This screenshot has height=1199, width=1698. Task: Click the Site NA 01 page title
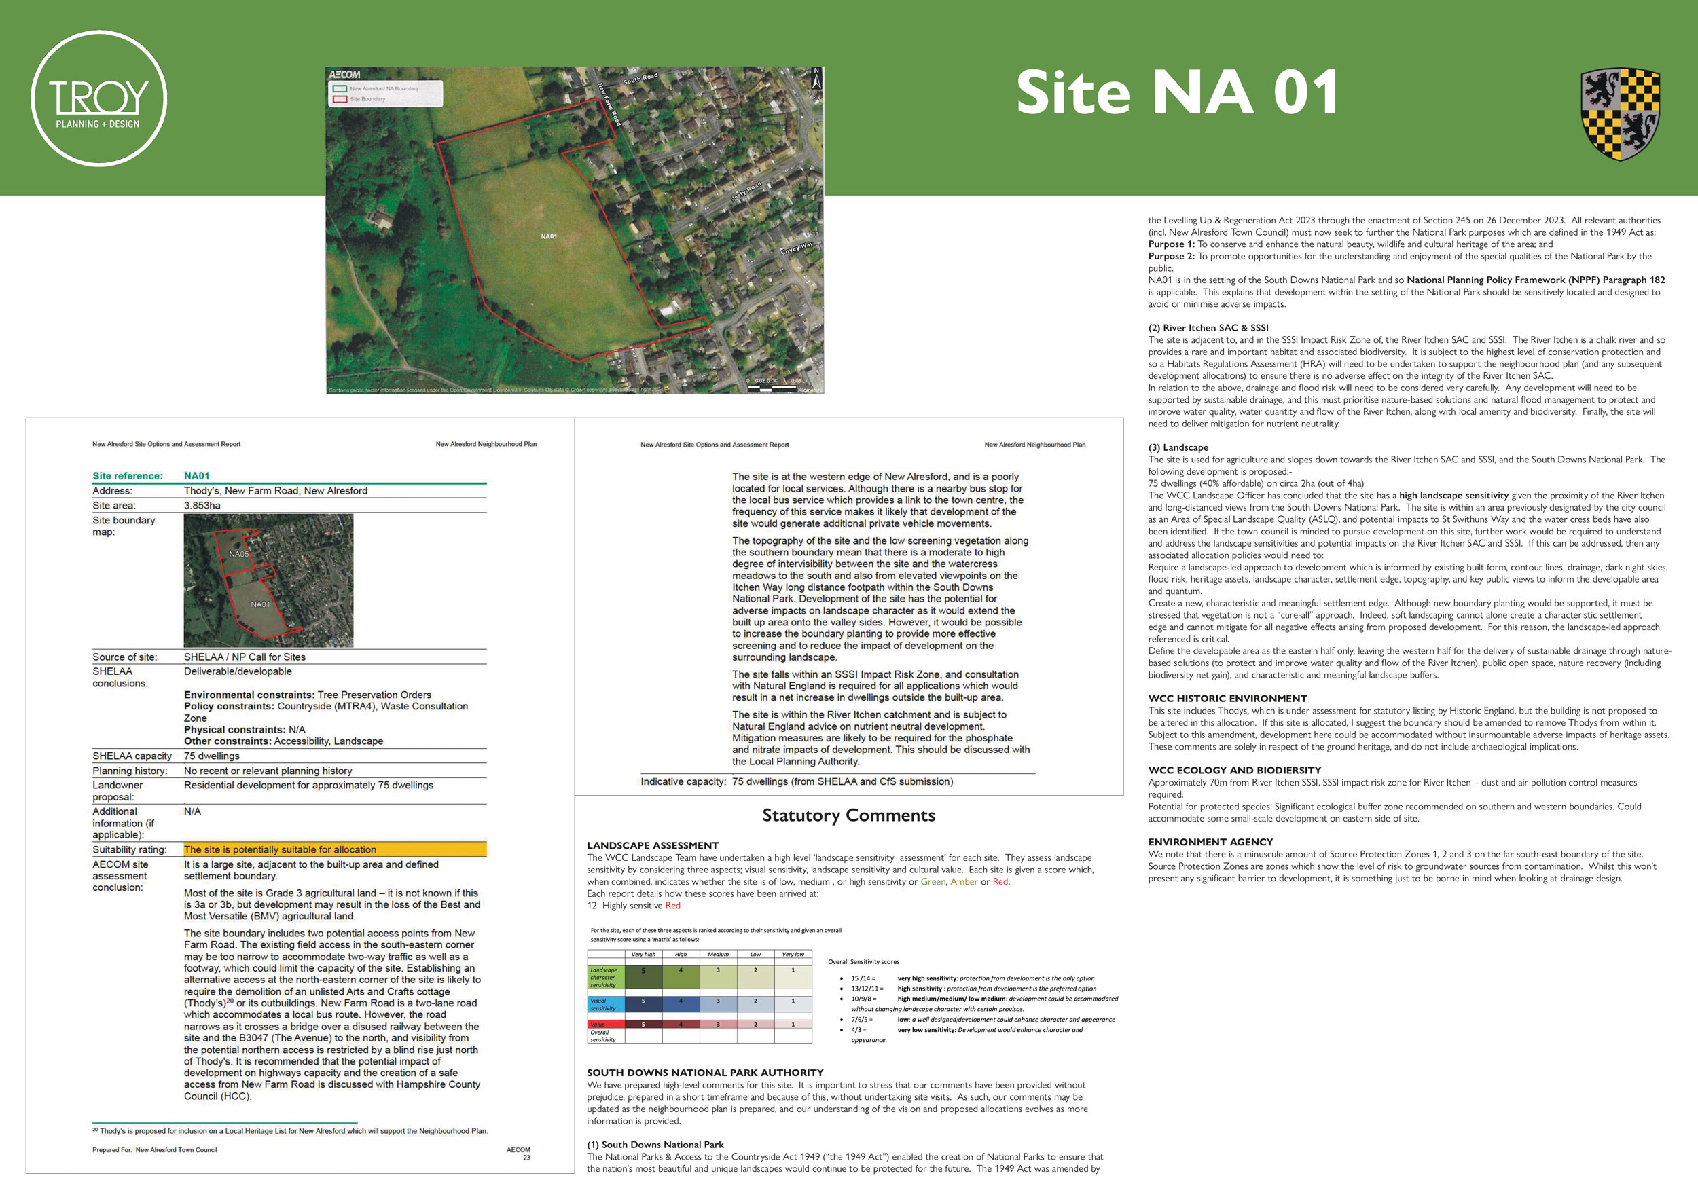point(1176,93)
